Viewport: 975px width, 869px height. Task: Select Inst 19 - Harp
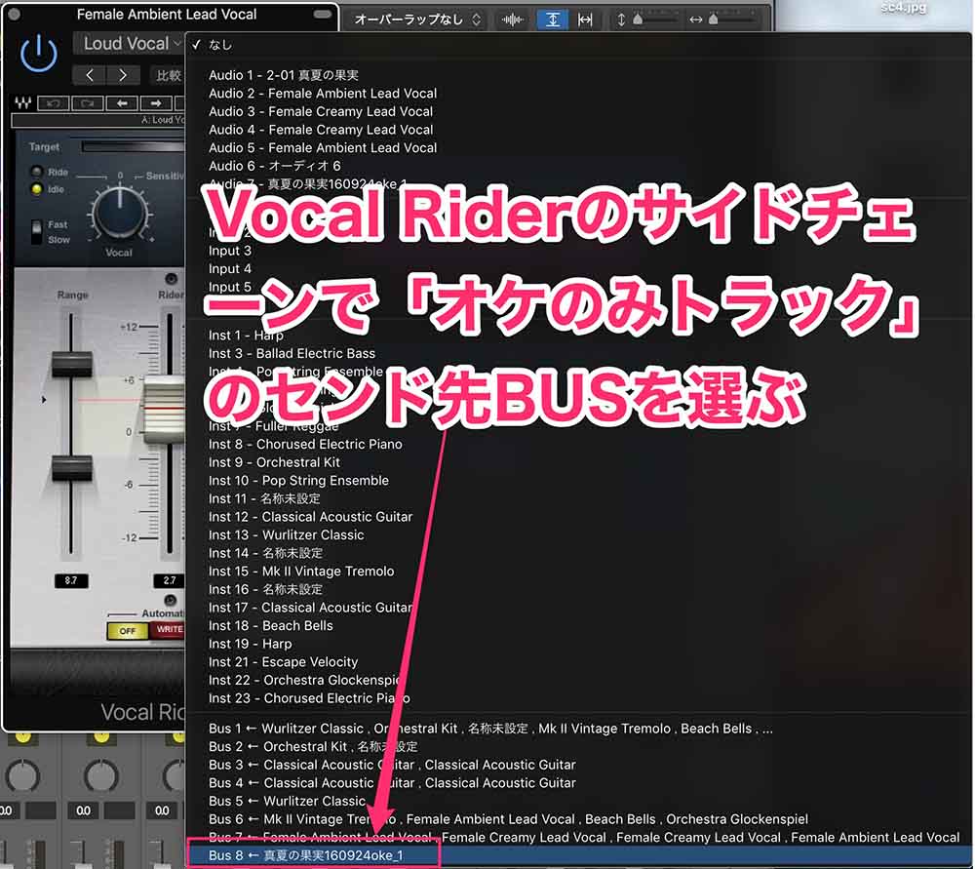coord(578,644)
